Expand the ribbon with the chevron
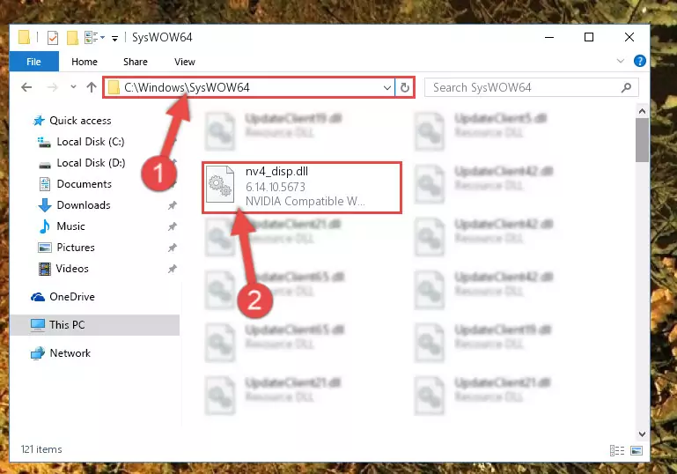Screen dimensions: 677x474 pyautogui.click(x=621, y=61)
